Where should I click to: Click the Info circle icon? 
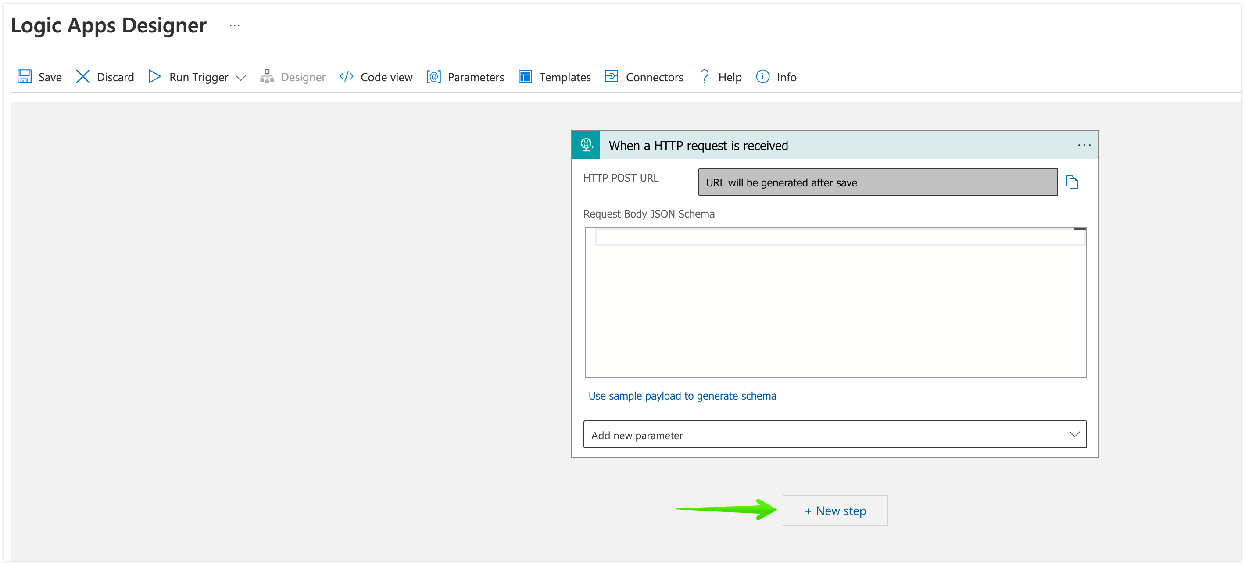coord(762,76)
